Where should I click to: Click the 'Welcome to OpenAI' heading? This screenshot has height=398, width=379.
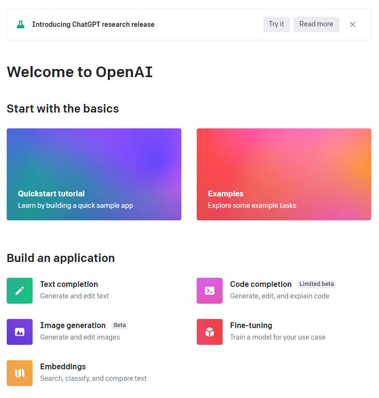point(80,72)
